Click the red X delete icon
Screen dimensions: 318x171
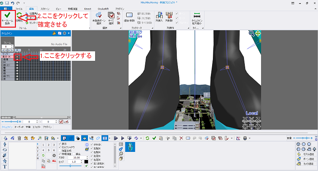point(181,138)
